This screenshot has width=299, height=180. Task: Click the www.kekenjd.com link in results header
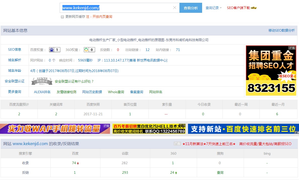point(30,144)
